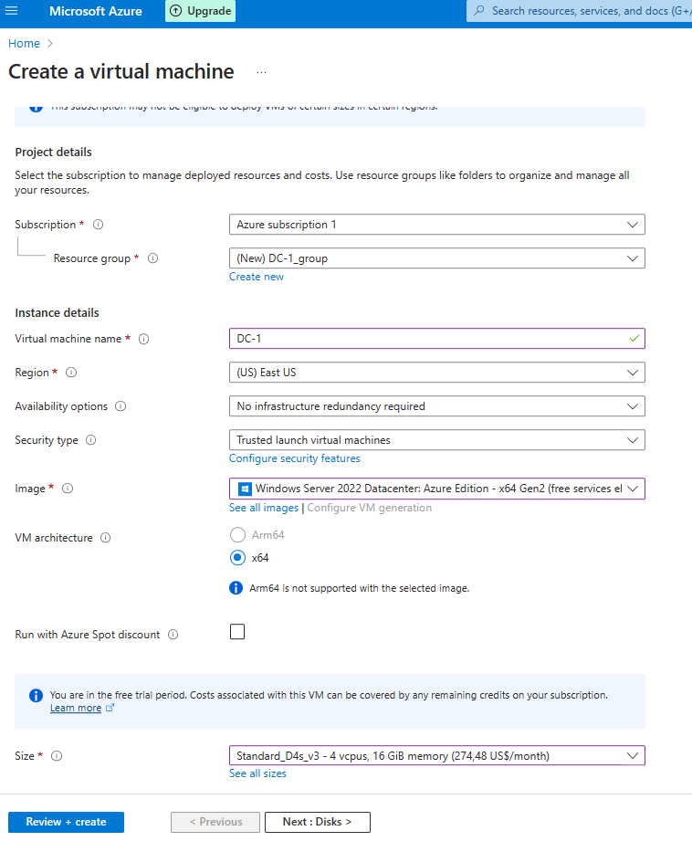
Task: Select the x64 architecture radio button
Action: click(237, 557)
